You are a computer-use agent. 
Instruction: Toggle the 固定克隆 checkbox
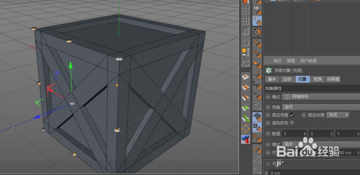292,115
